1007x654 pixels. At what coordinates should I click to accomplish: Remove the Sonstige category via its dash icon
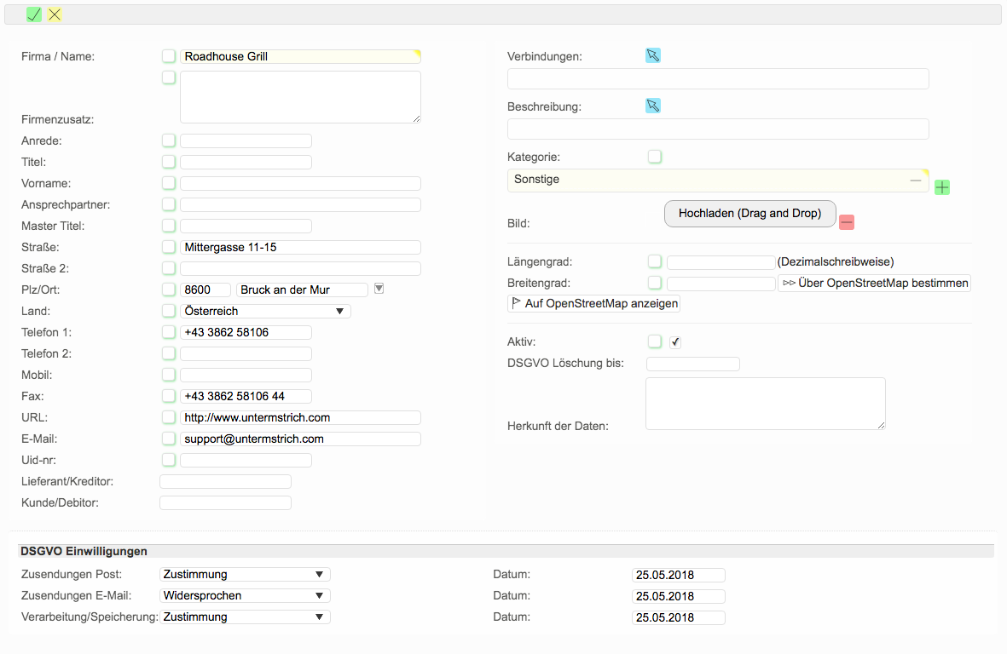[915, 180]
